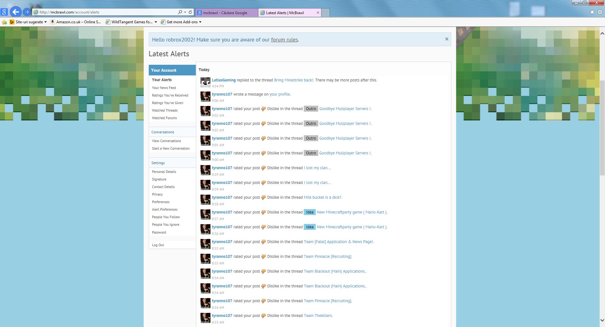This screenshot has height=327, width=605.
Task: Expand the Site-uri sugerate dropdown
Action: (45, 22)
